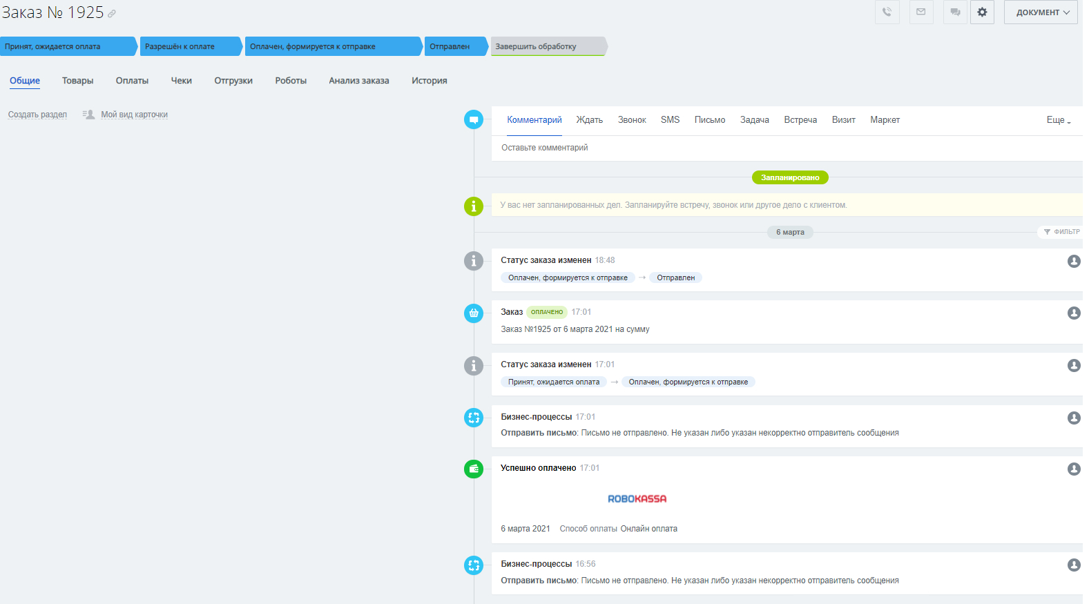Open the gear settings icon
Screen dimensions: 1089x604
tap(982, 12)
